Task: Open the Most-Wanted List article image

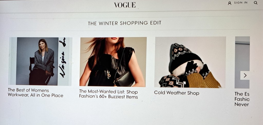Action: point(113,62)
